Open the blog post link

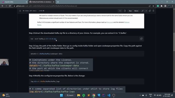pos(110,22)
